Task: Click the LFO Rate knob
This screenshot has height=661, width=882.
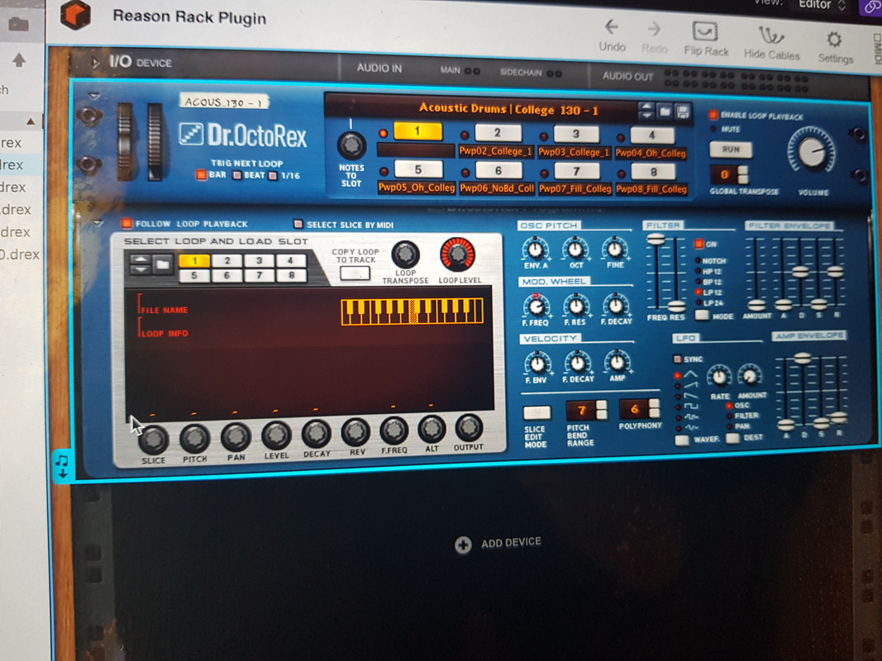Action: (x=719, y=376)
